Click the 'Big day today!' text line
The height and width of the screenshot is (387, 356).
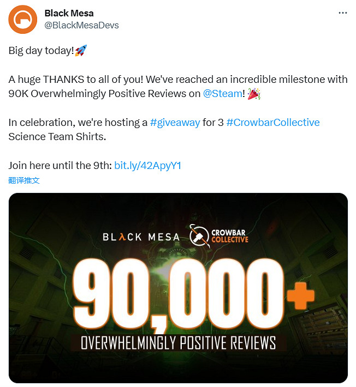tap(40, 50)
